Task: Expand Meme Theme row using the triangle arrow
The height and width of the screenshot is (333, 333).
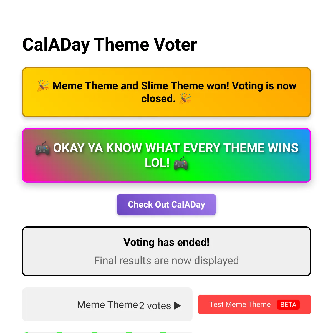Action: pyautogui.click(x=178, y=306)
